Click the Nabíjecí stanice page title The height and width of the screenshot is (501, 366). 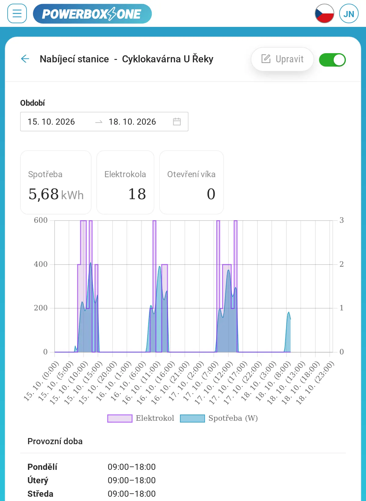click(x=126, y=59)
